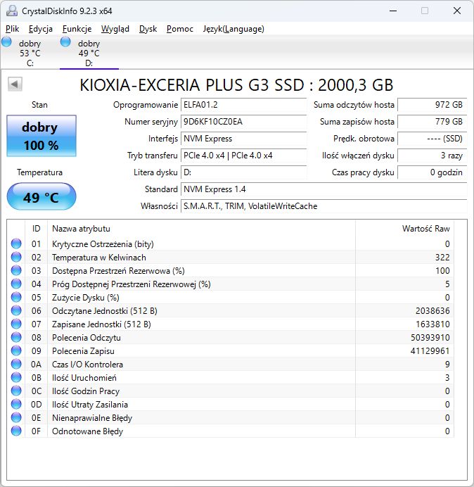This screenshot has width=474, height=487.
Task: Close the CrystalDiskInfo window
Action: pos(457,11)
